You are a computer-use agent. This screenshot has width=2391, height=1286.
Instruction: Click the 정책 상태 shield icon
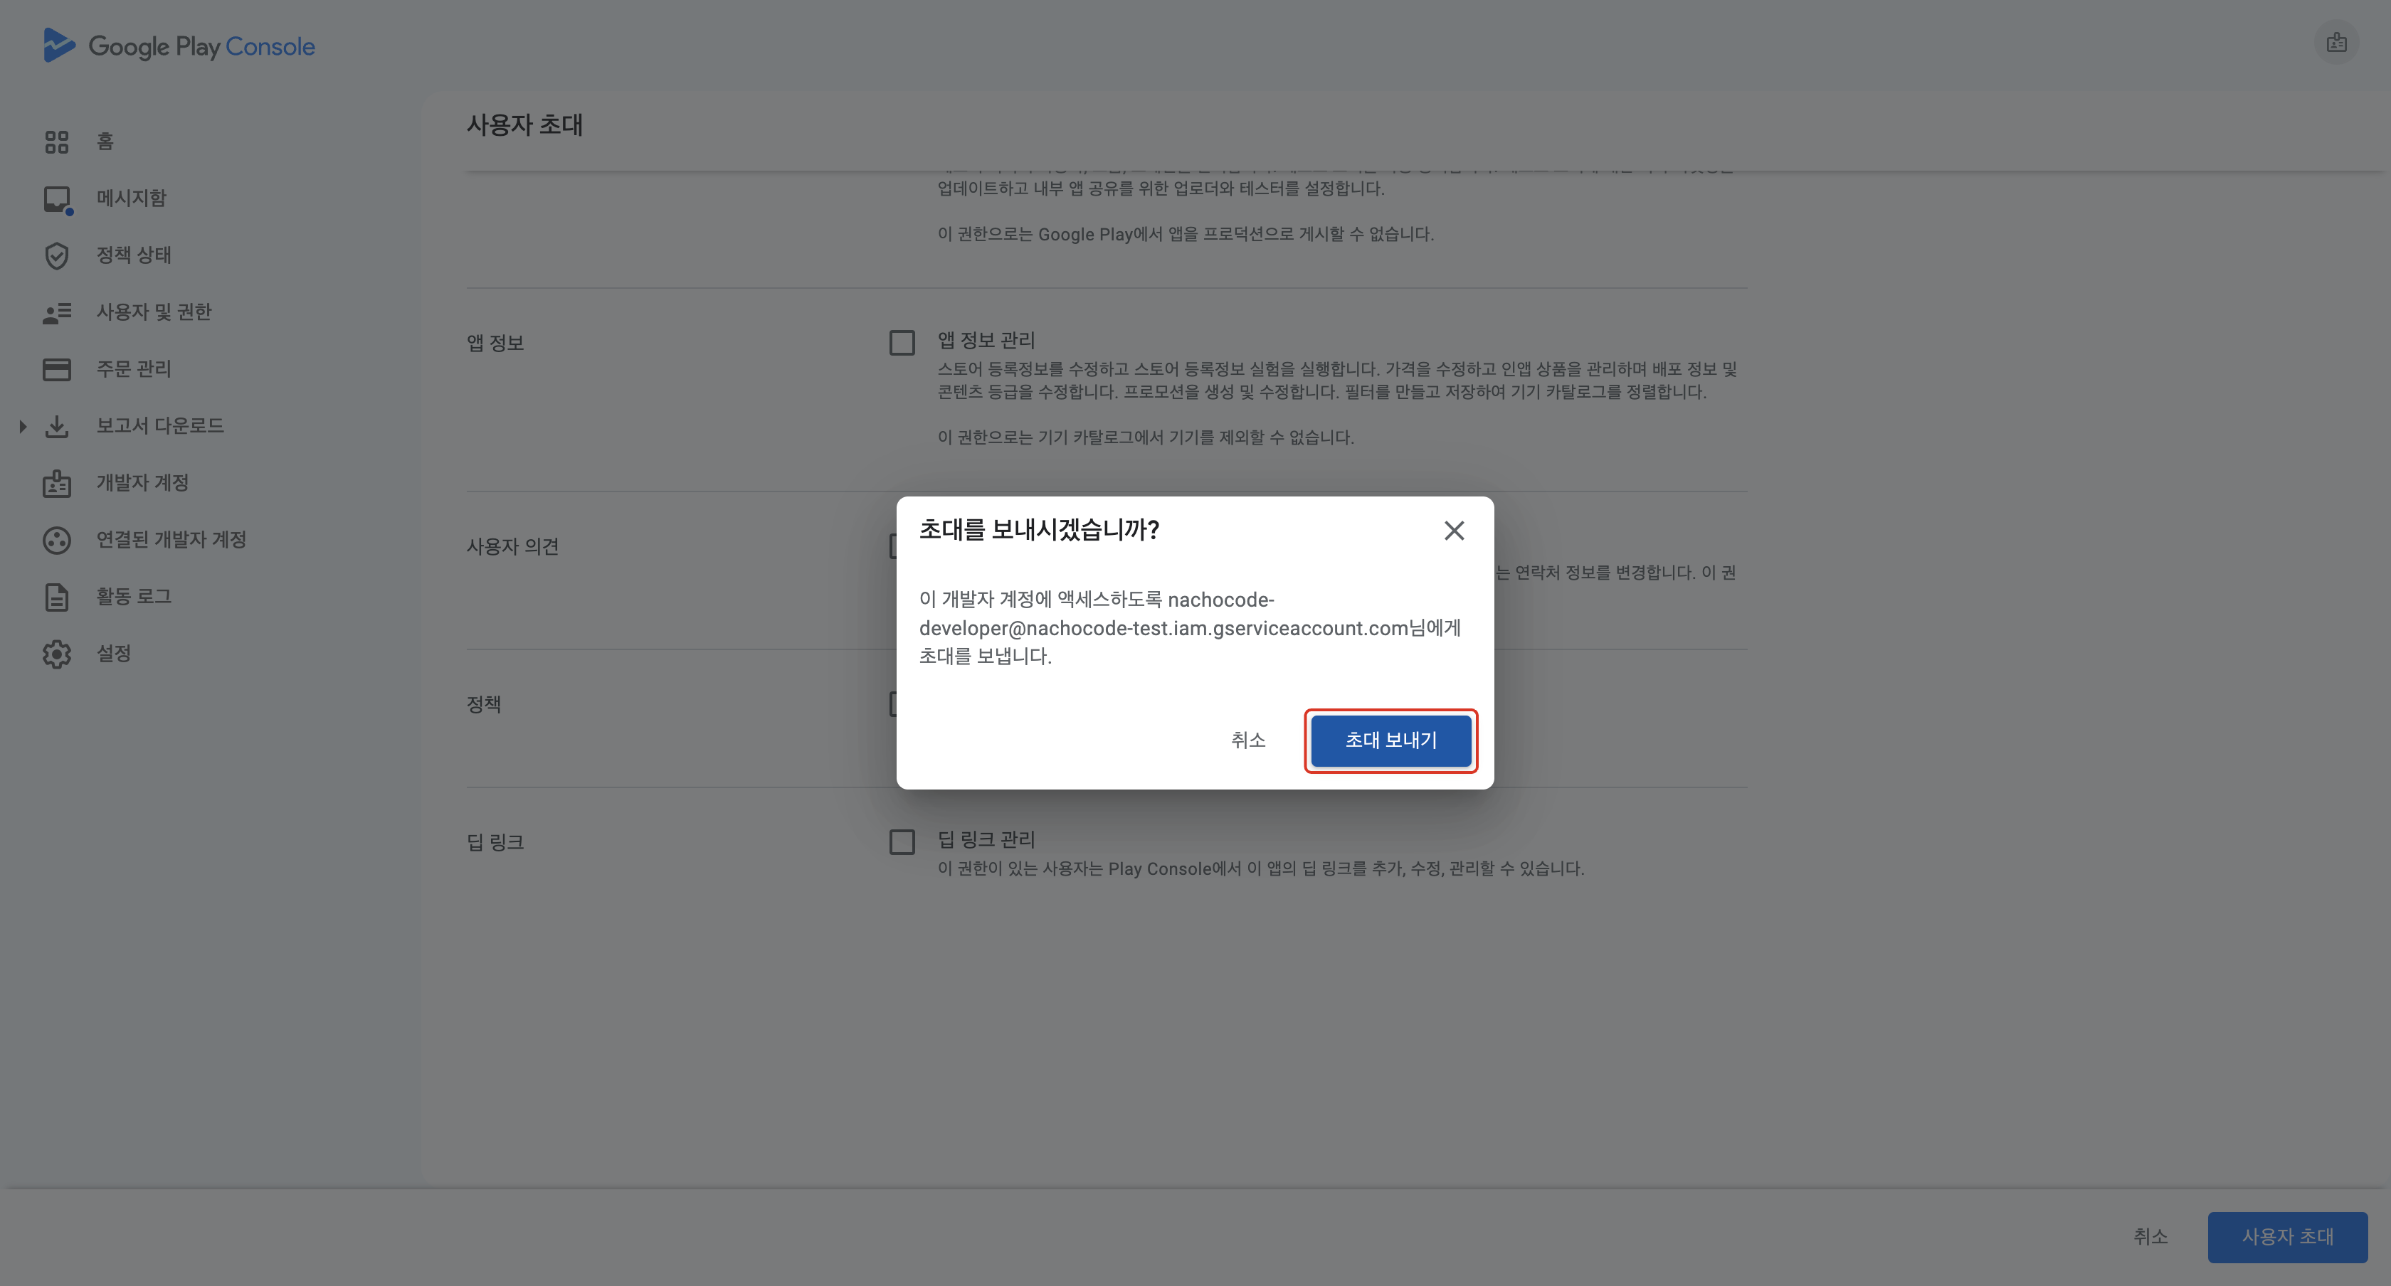[57, 256]
